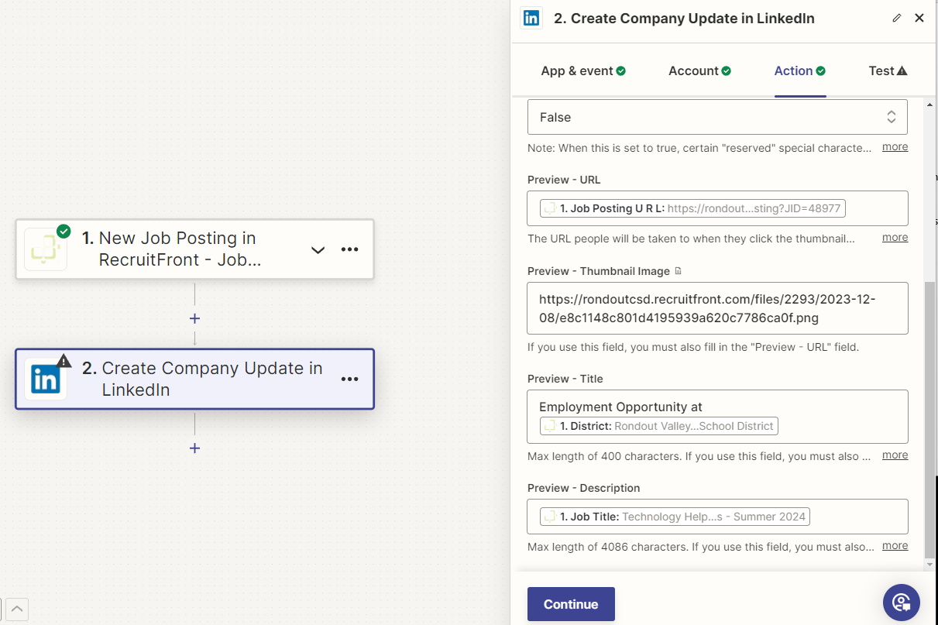Click the Job Title data pill
The image size is (938, 625).
tap(675, 517)
